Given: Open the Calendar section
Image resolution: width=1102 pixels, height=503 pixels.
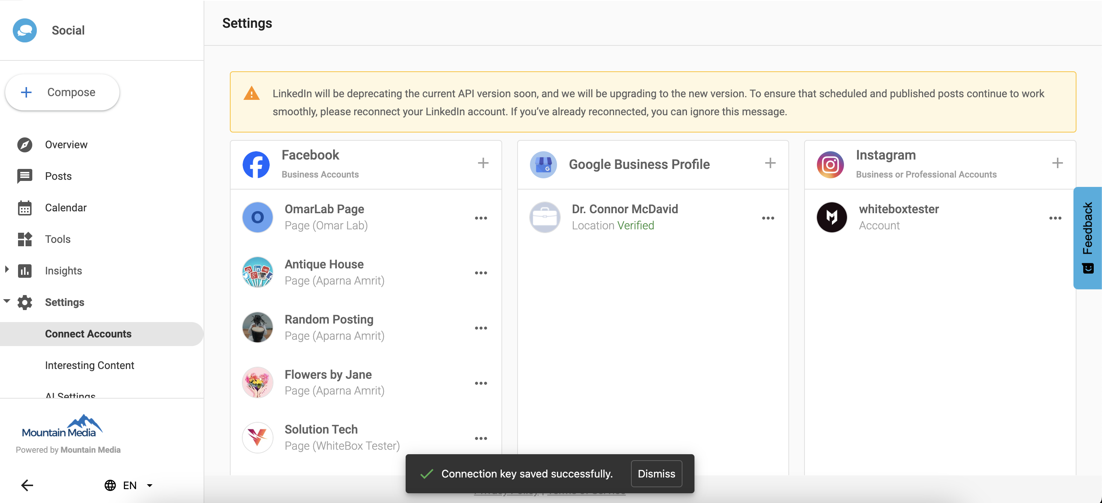Looking at the screenshot, I should click(x=66, y=208).
